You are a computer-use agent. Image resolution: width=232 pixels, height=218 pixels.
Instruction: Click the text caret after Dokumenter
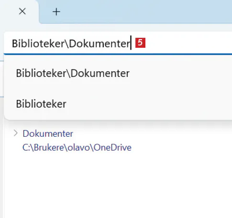pyautogui.click(x=131, y=43)
